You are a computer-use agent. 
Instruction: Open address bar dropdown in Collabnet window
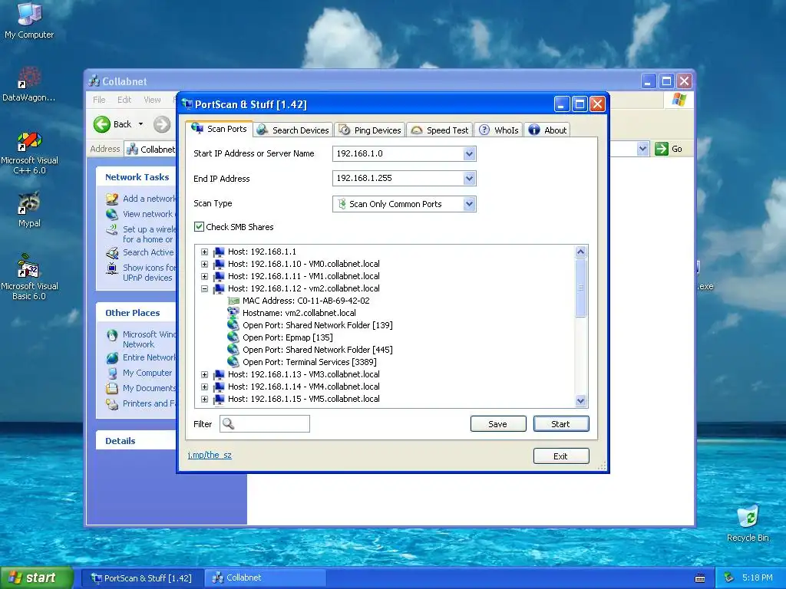[642, 149]
